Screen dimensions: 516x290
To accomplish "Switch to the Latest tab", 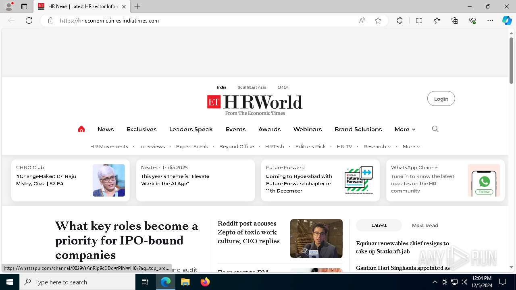I will [x=379, y=226].
